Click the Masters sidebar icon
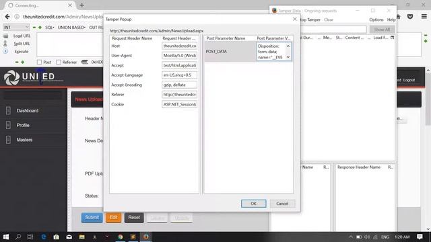 pyautogui.click(x=8, y=140)
